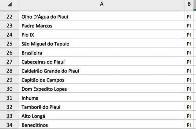Click the Dom Expedito Lopes cell
Viewport: 196px width, 129px height.
click(101, 89)
